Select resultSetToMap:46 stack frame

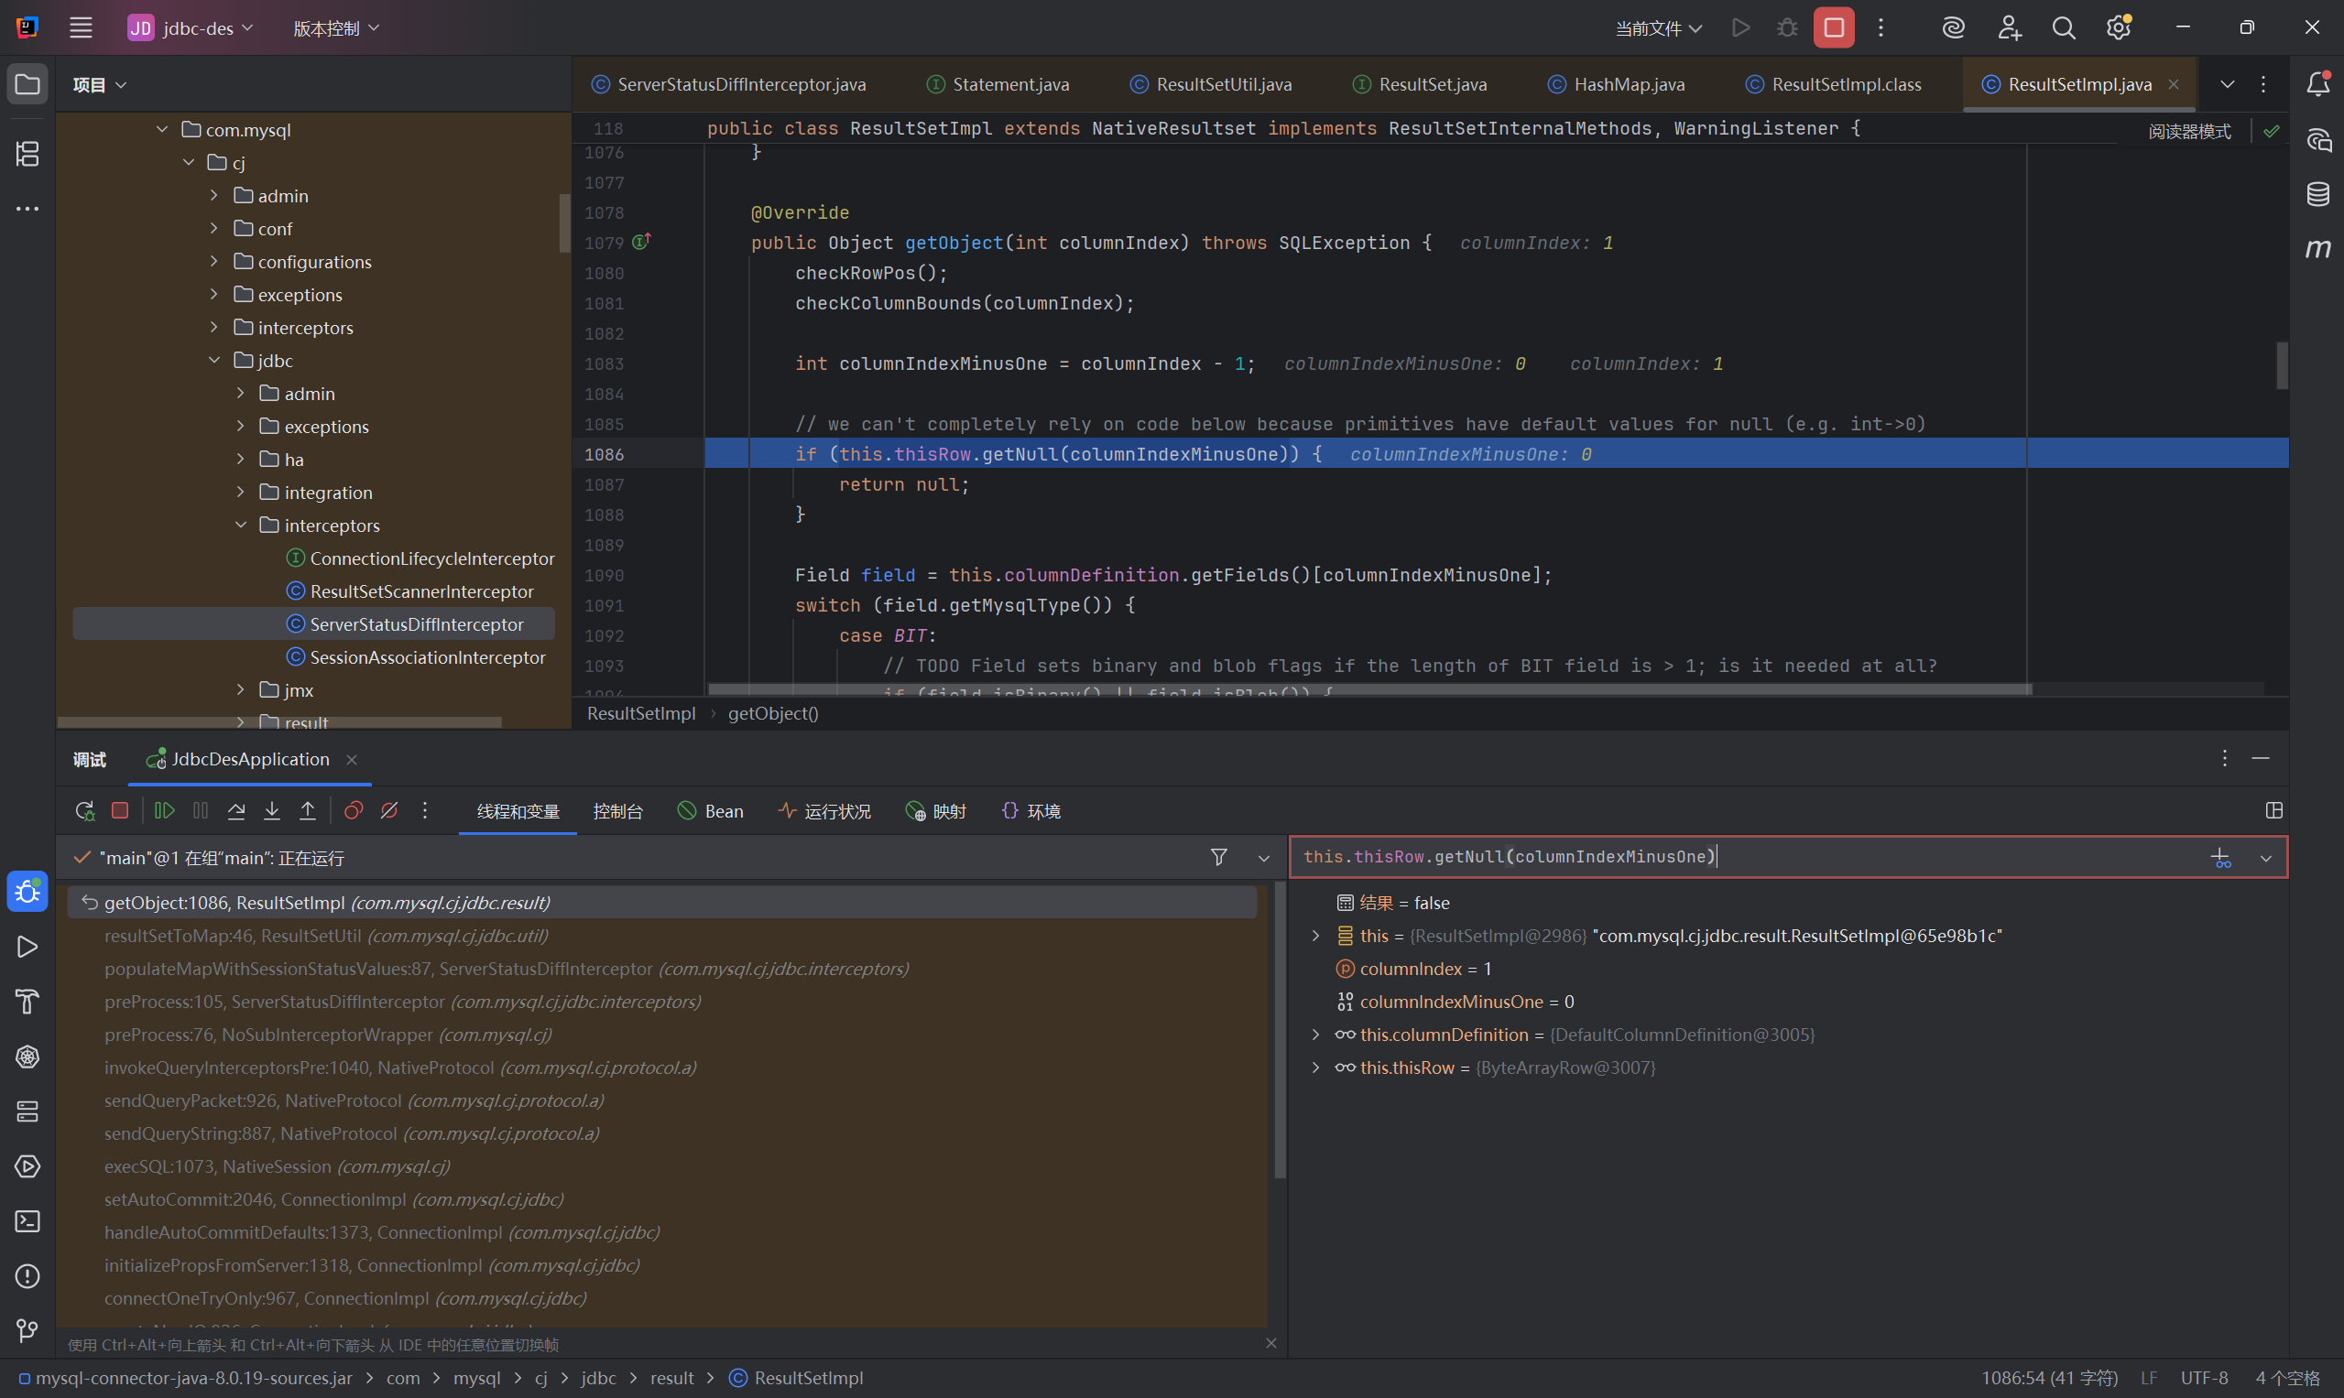point(325,936)
